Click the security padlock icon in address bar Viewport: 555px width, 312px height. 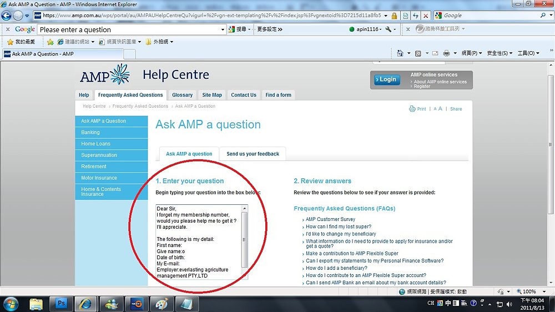(394, 16)
